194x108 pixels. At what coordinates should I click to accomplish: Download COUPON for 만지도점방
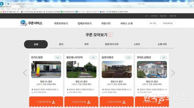click(x=46, y=102)
